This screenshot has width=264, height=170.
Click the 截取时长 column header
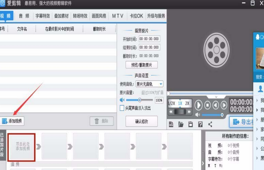[100, 29]
